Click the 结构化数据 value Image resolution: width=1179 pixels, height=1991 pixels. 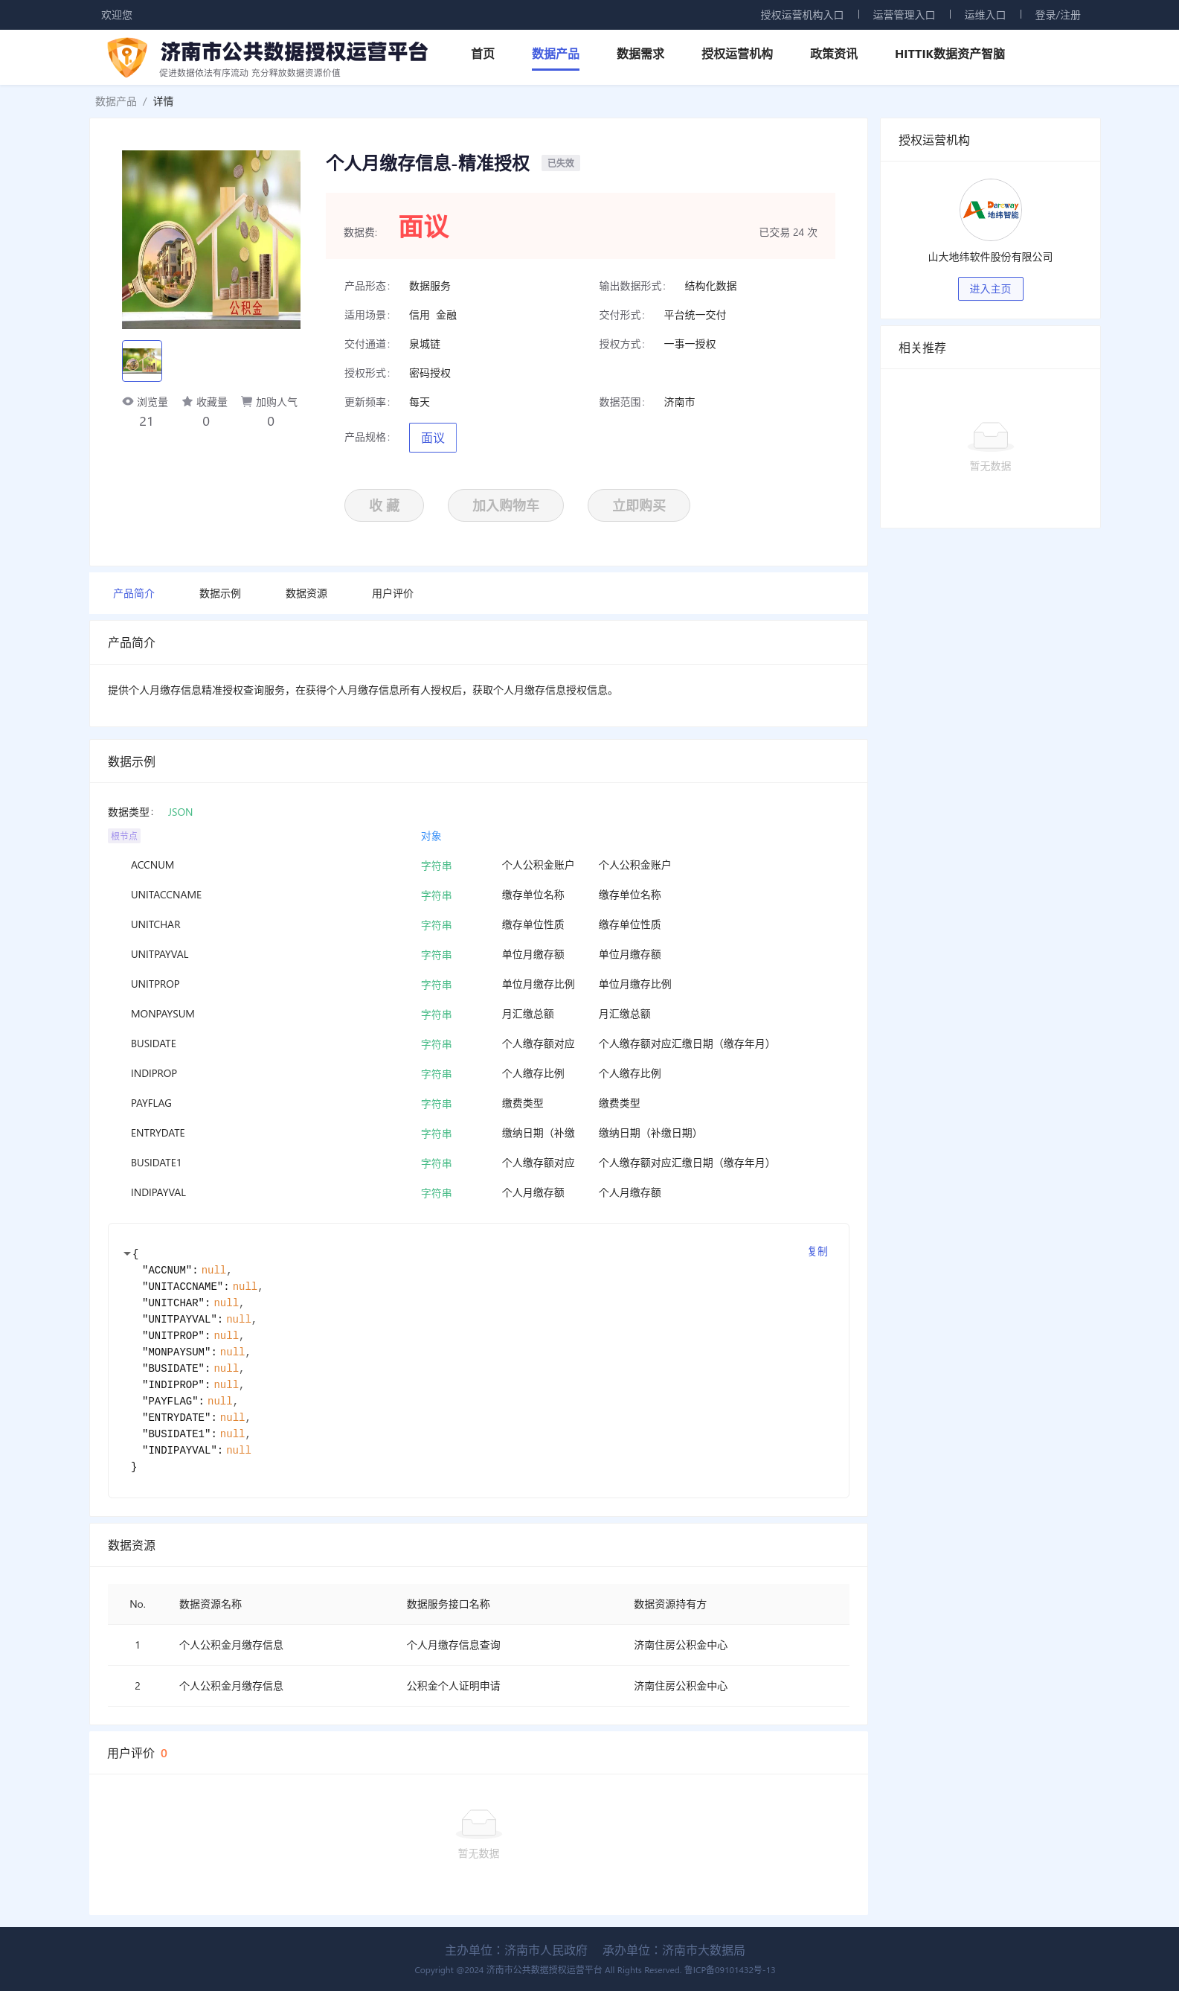pyautogui.click(x=710, y=286)
